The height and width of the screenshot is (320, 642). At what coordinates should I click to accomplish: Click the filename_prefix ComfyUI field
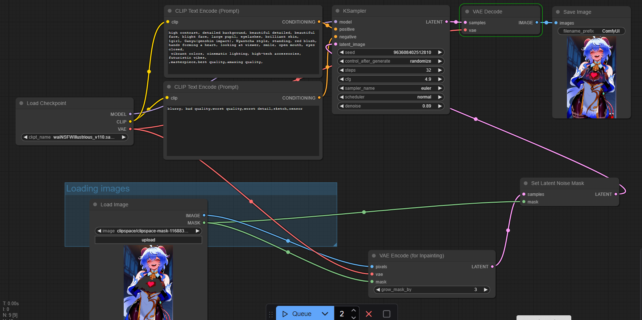(592, 31)
